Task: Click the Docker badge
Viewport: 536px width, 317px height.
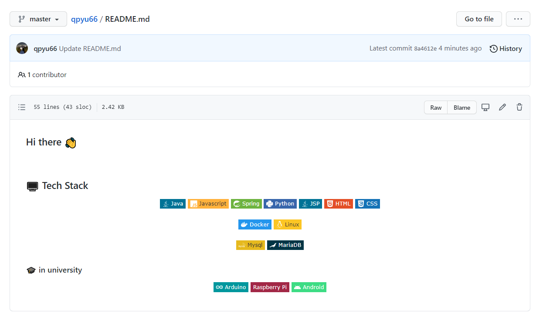Action: tap(255, 225)
